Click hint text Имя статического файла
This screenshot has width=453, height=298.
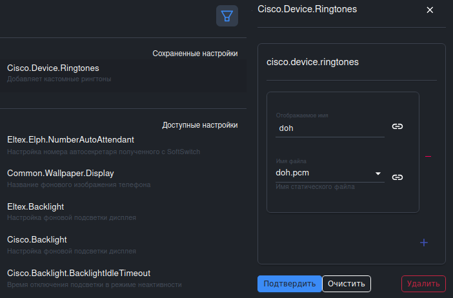coord(315,186)
